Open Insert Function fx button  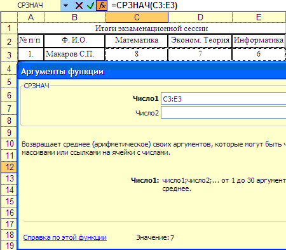point(102,5)
